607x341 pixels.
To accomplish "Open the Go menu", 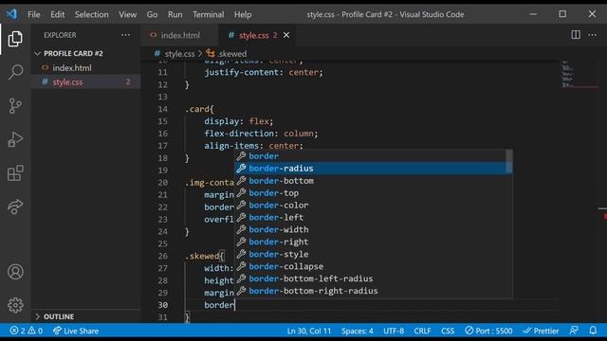I will pyautogui.click(x=152, y=14).
